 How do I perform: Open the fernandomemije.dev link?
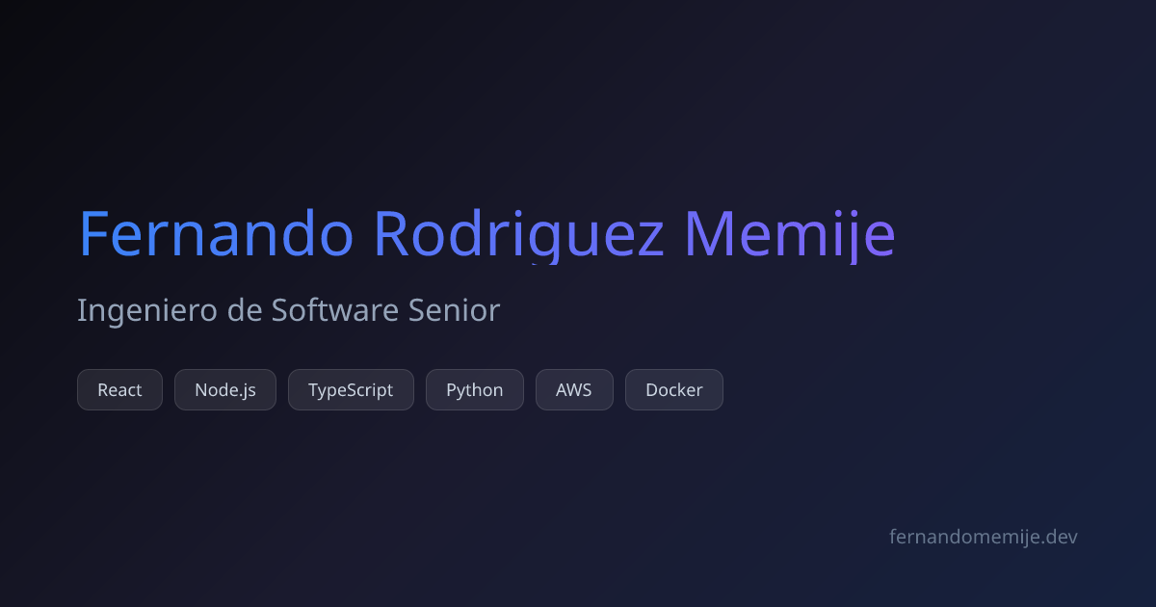click(x=984, y=537)
